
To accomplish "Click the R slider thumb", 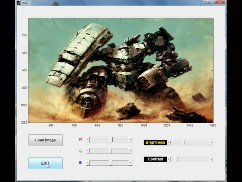I will 111,140.
